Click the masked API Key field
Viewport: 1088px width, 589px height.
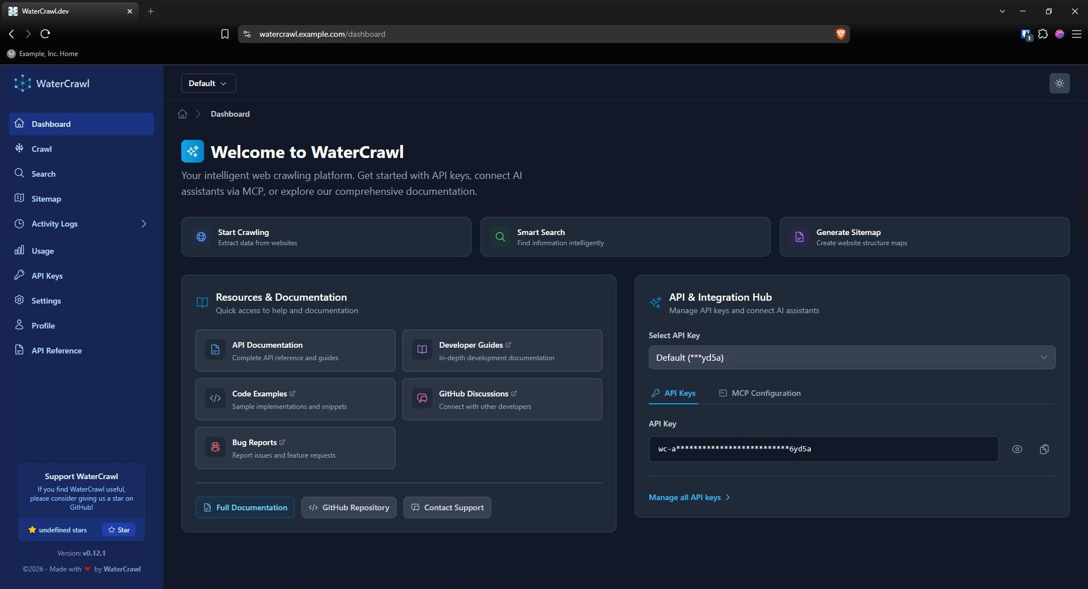click(823, 449)
